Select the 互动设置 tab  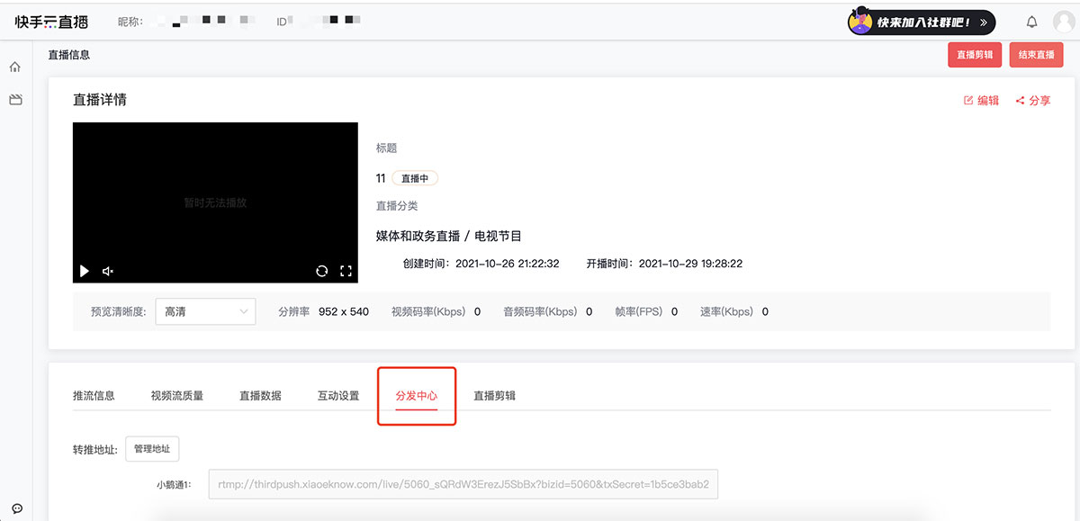pyautogui.click(x=338, y=396)
